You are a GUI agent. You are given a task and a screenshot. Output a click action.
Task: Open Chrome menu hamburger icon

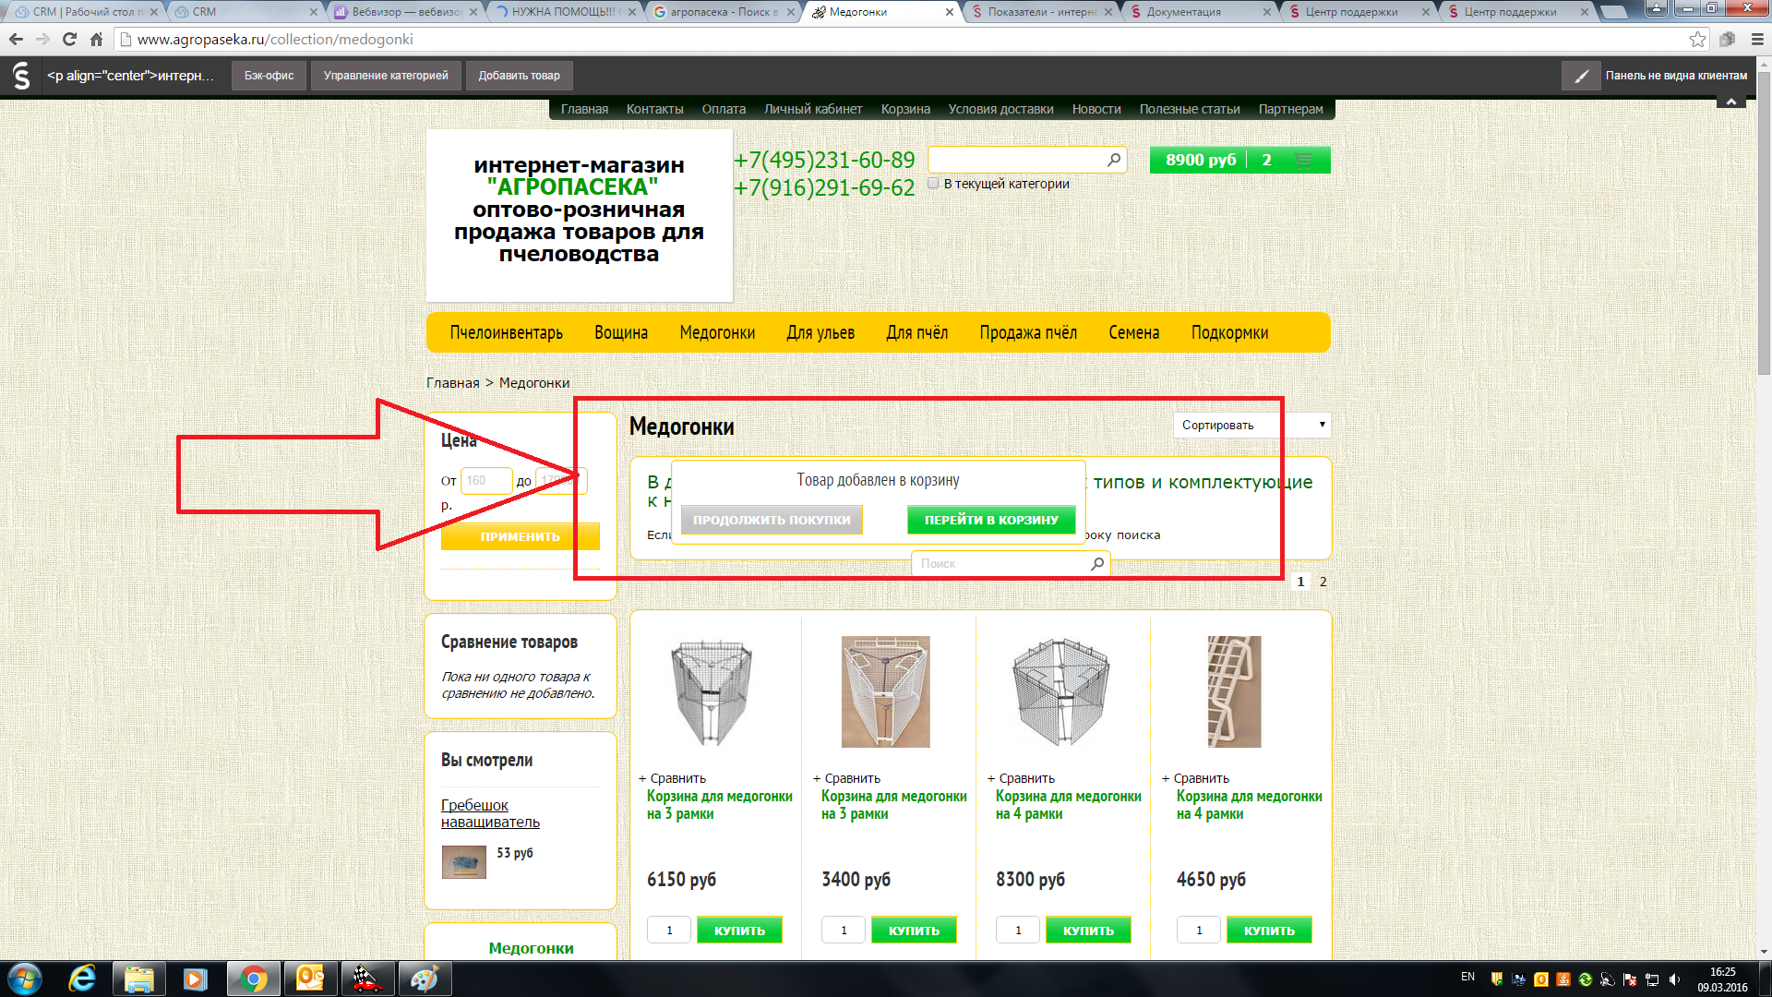tap(1757, 39)
